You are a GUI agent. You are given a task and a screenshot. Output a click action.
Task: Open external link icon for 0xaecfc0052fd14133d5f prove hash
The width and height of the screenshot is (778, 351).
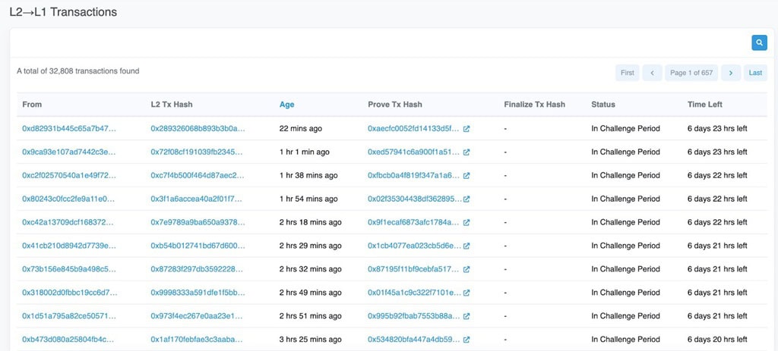[466, 129]
